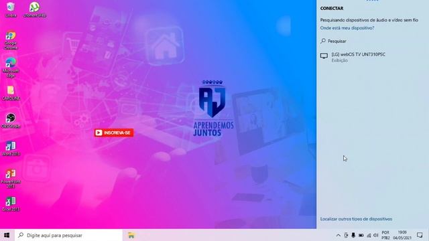The height and width of the screenshot is (241, 429).
Task: Click the battery icon in system tray
Action: click(361, 235)
